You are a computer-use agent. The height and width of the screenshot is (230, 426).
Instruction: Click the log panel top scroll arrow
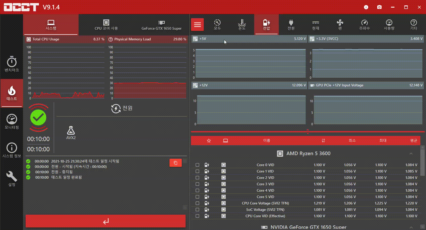[x=185, y=161]
